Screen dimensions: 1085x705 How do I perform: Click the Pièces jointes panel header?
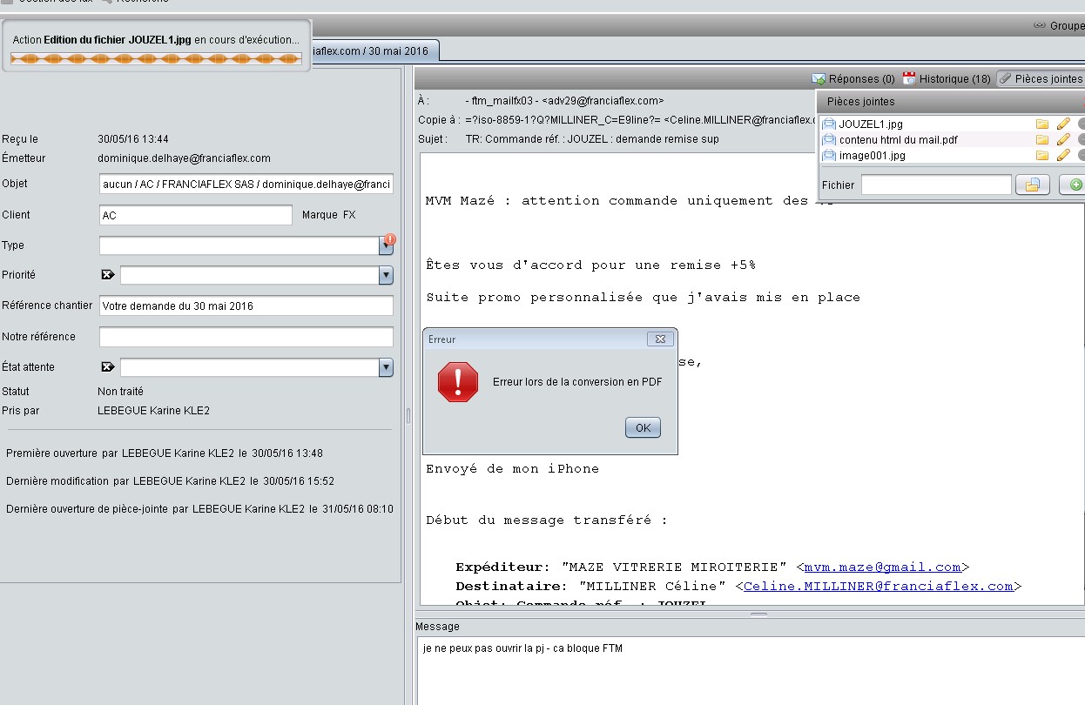(x=951, y=102)
